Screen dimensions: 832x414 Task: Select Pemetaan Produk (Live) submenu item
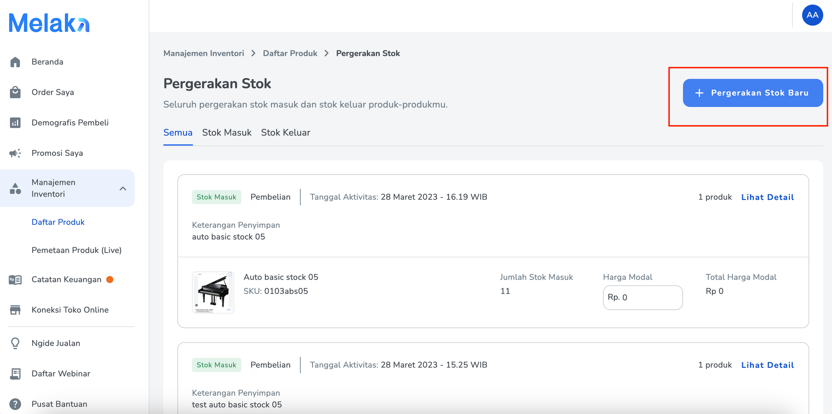[77, 250]
